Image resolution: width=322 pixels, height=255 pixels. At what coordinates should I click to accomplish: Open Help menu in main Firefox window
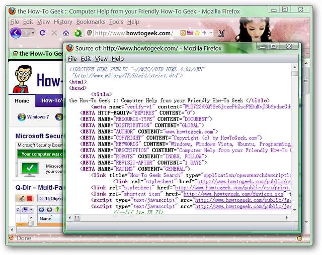click(x=133, y=22)
